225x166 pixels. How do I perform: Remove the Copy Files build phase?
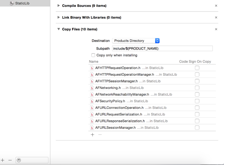(216, 29)
